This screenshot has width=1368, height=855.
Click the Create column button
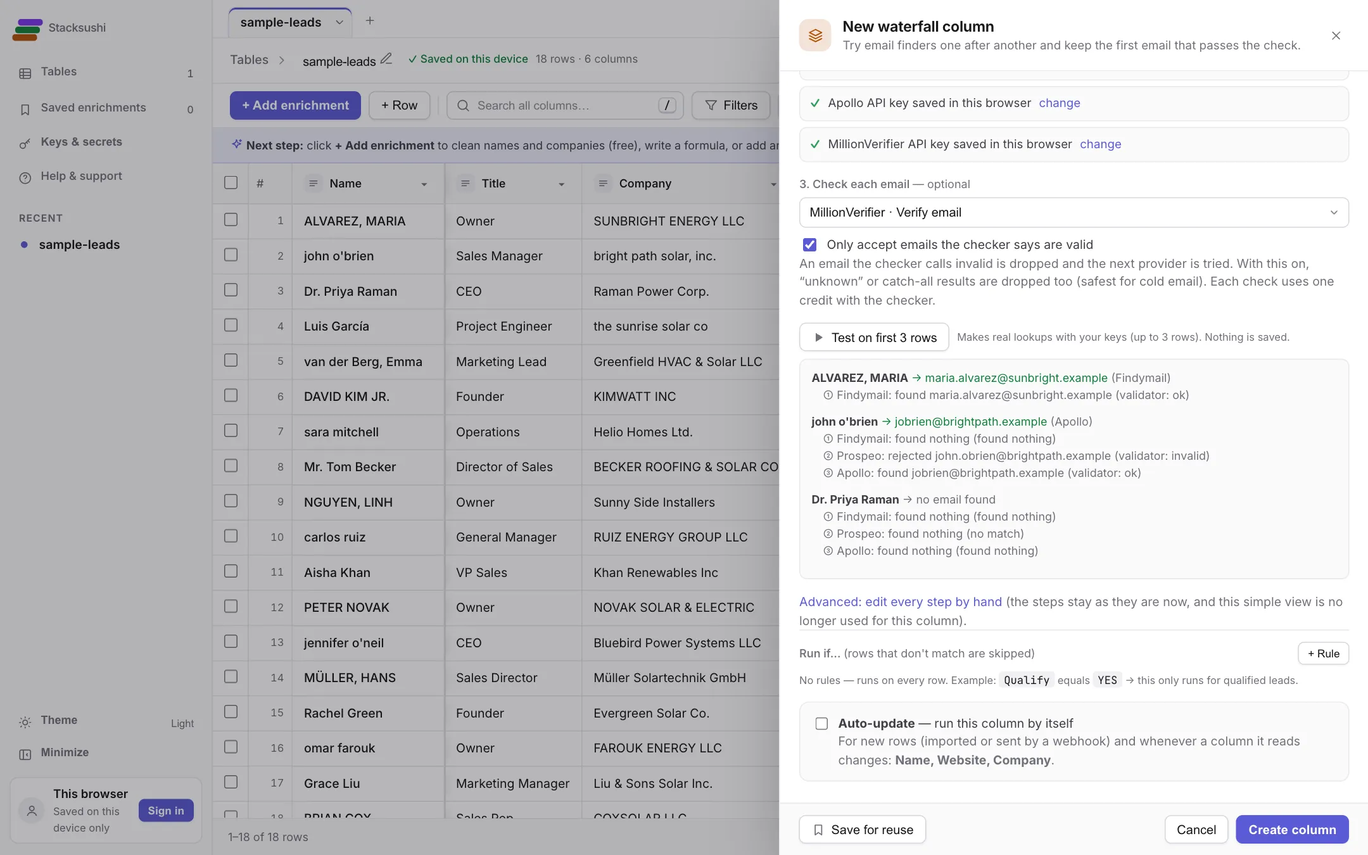pos(1292,830)
